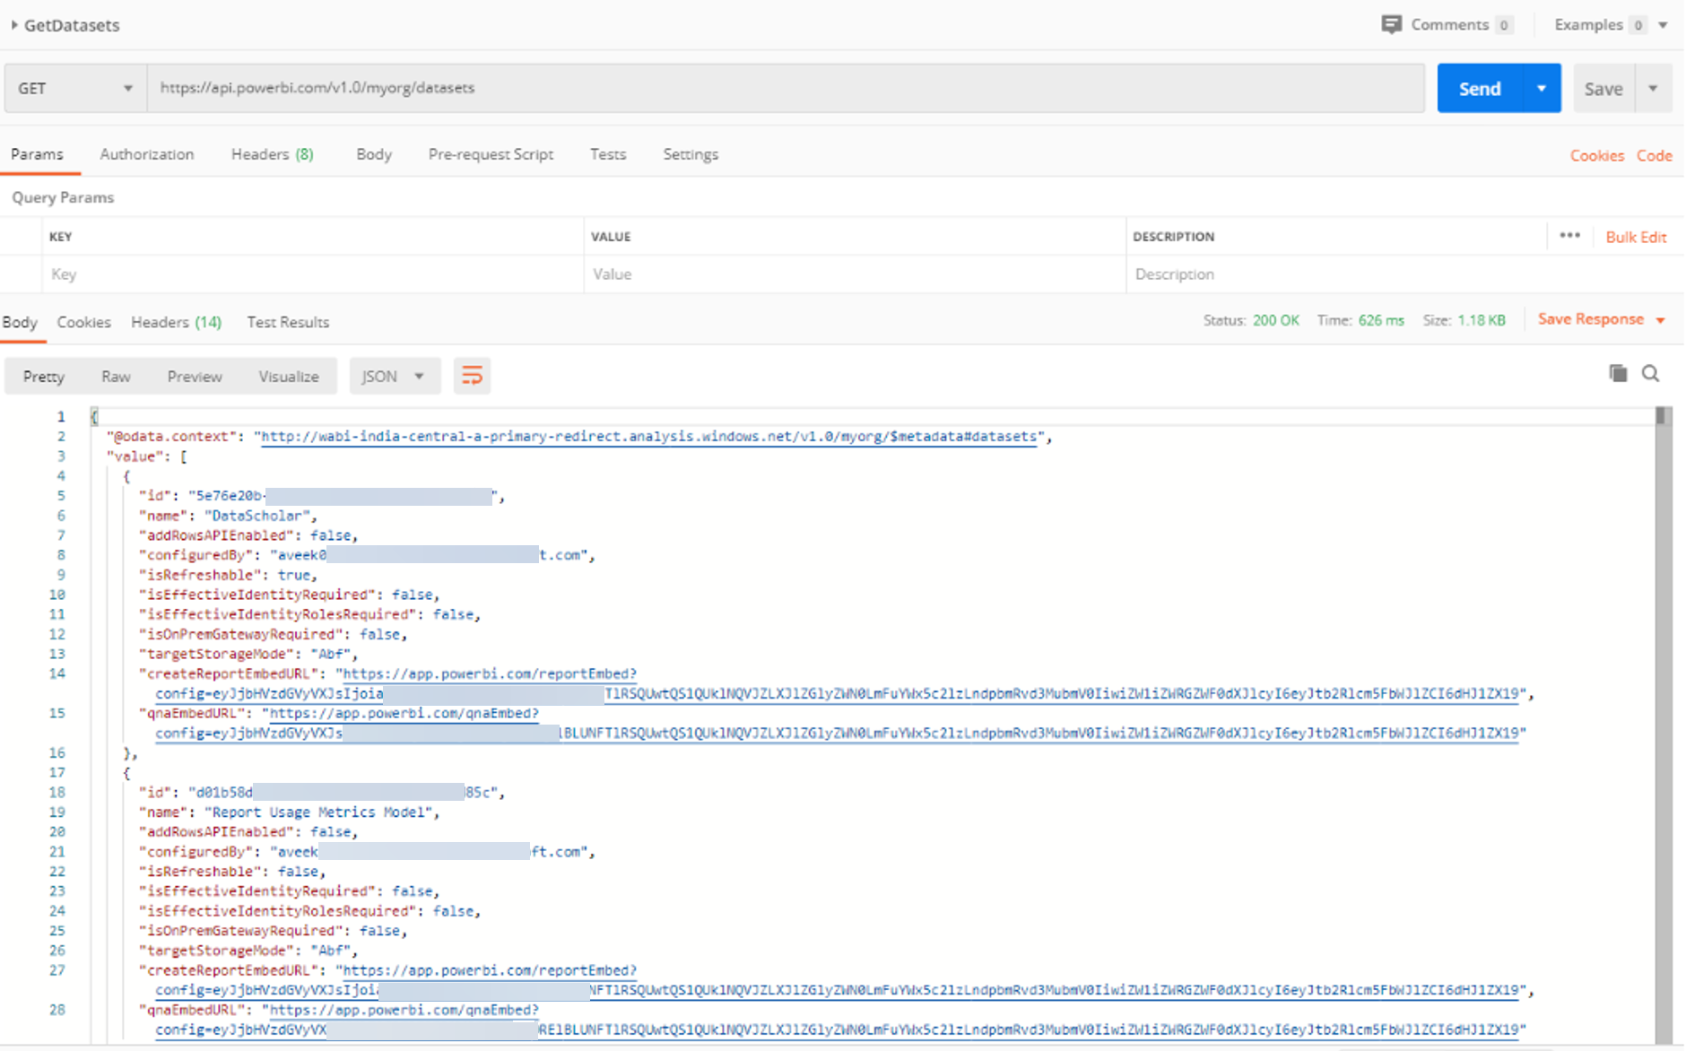The height and width of the screenshot is (1051, 1686).
Task: Open the Comments panel icon
Action: click(1391, 24)
